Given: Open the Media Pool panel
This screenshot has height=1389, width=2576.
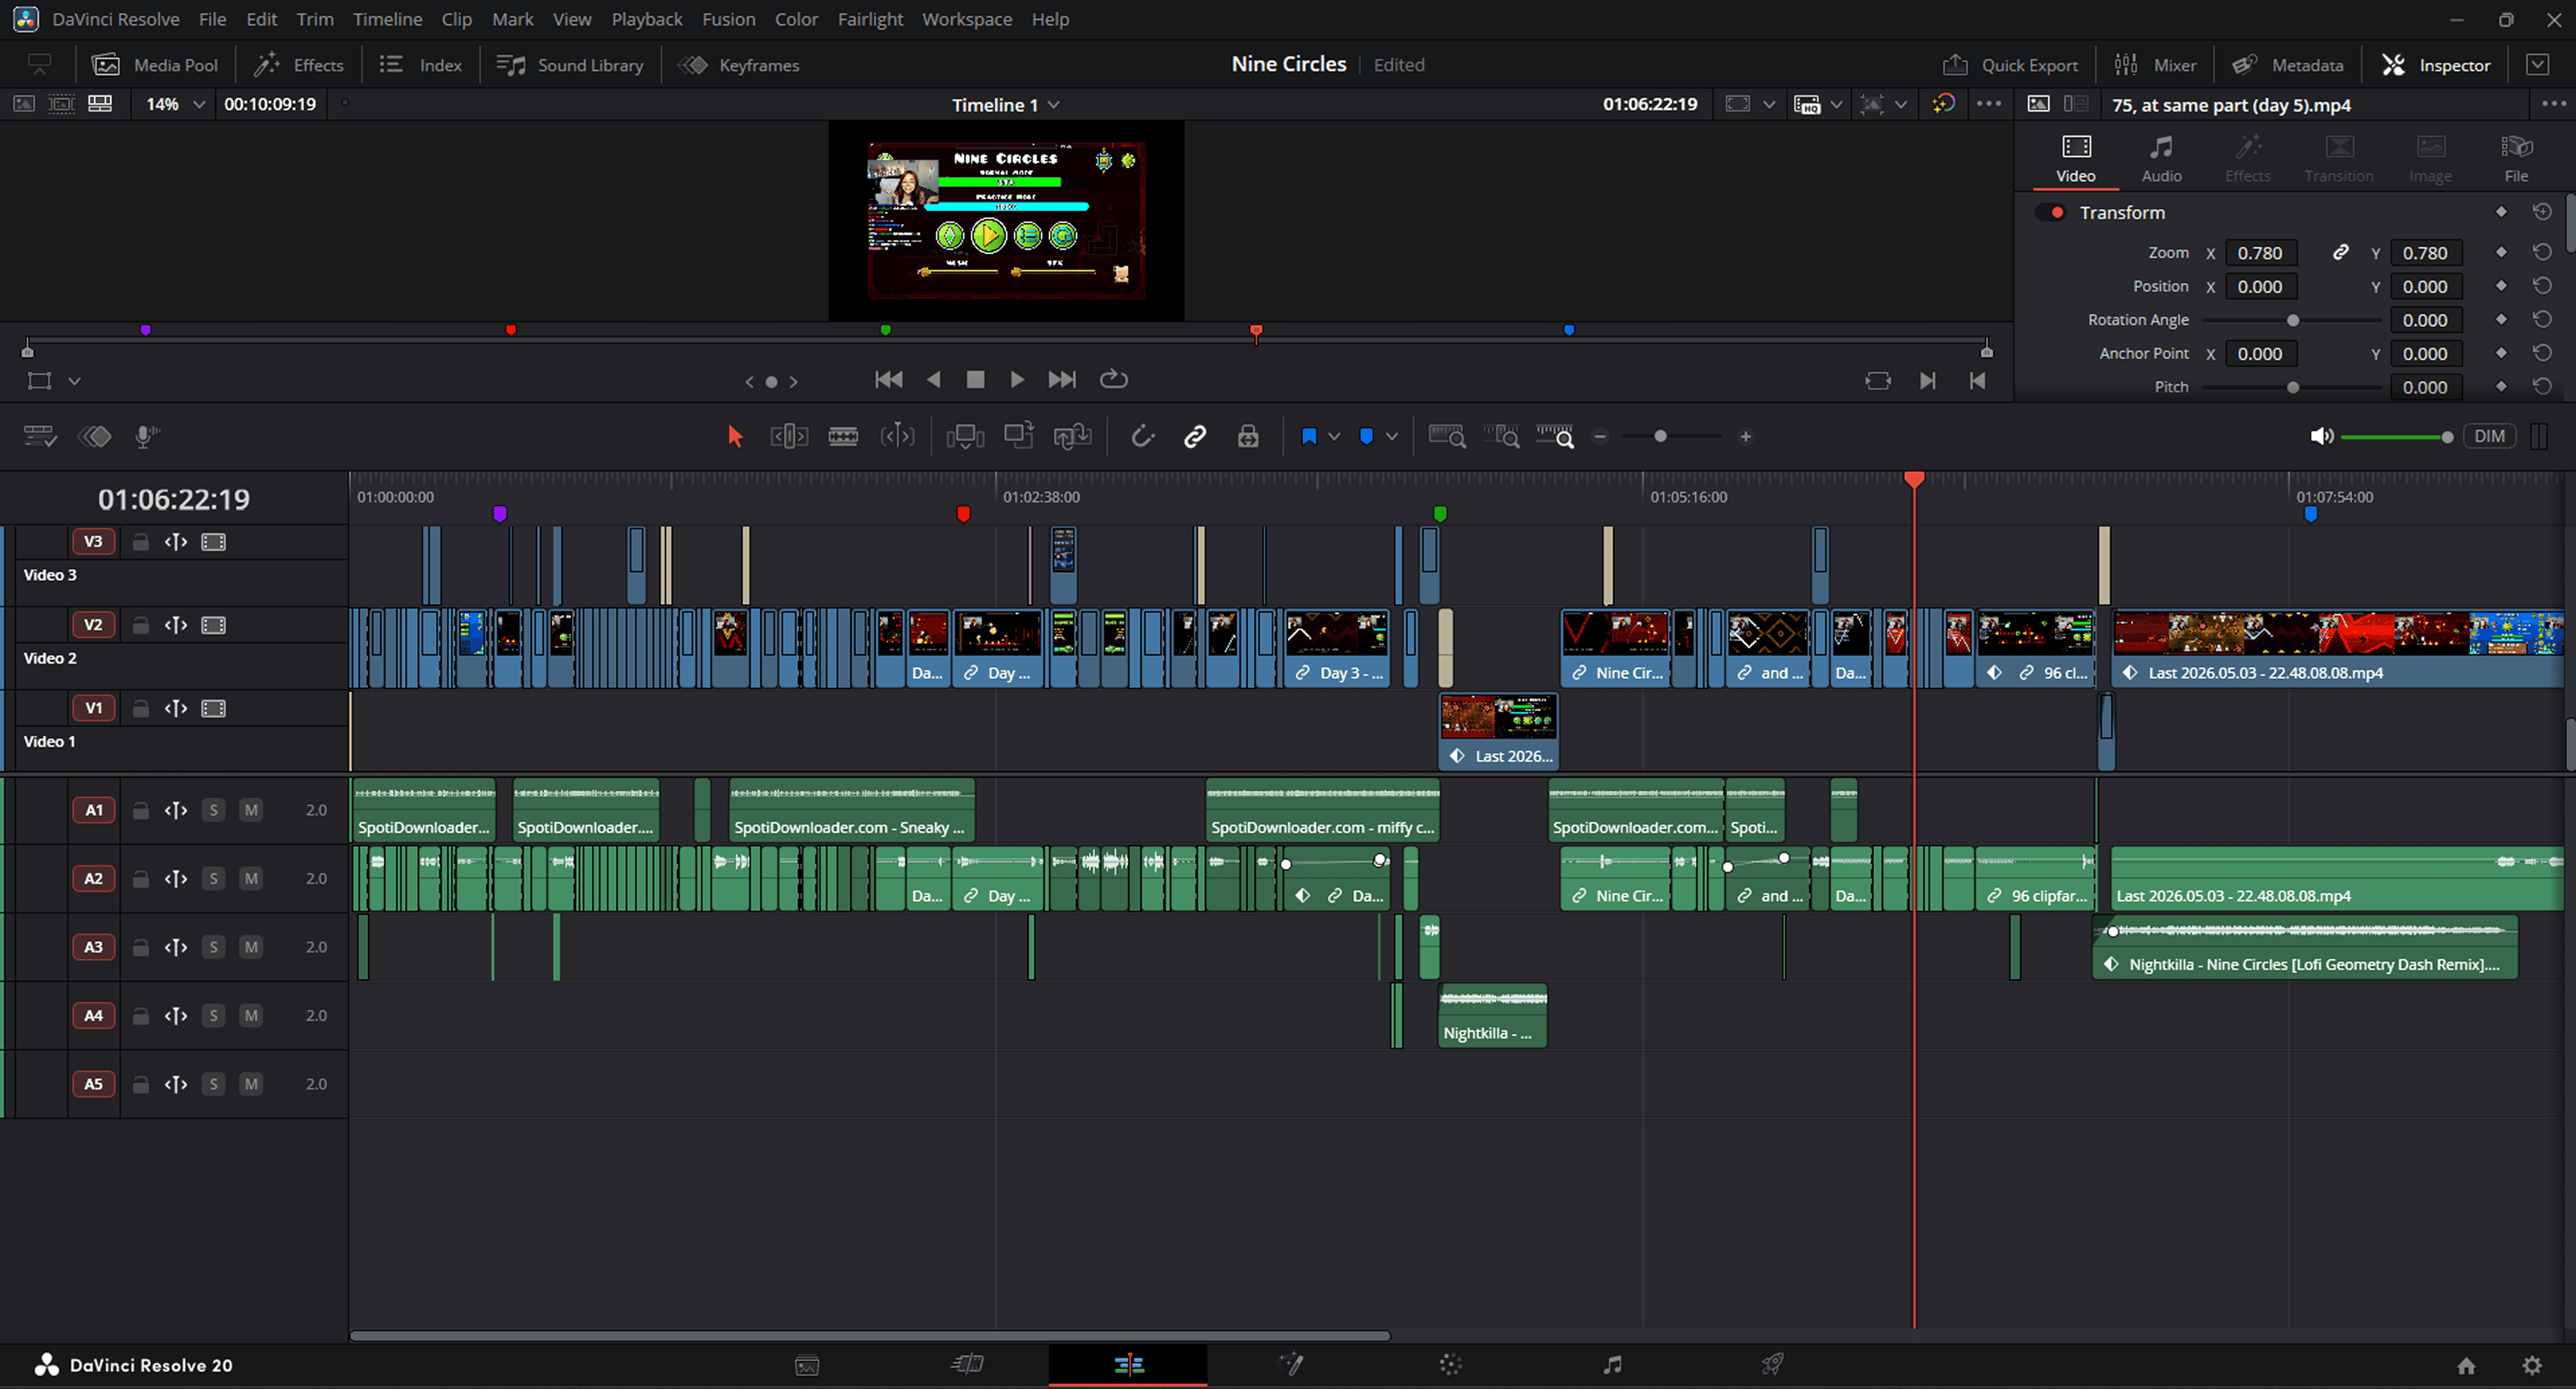Looking at the screenshot, I should tap(155, 65).
